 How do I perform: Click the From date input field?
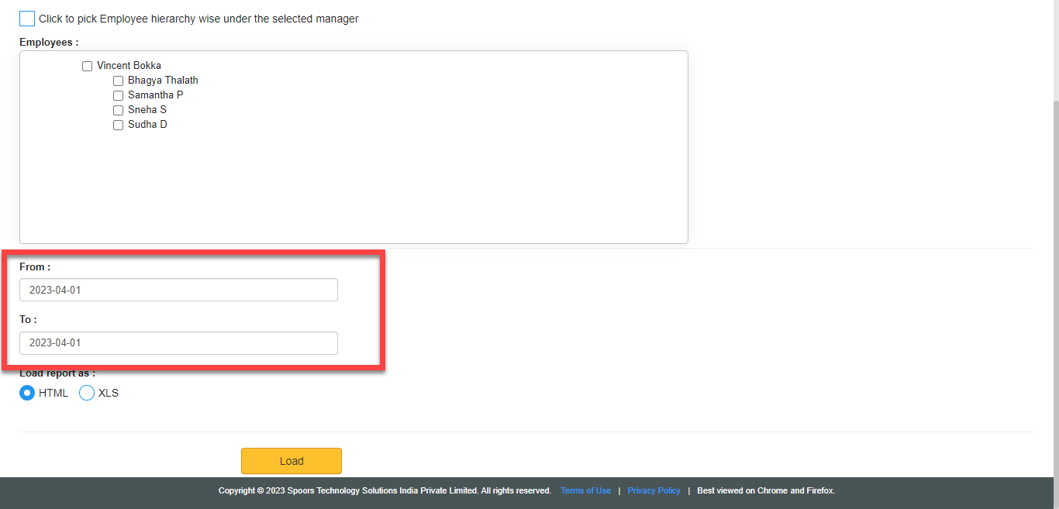[178, 290]
